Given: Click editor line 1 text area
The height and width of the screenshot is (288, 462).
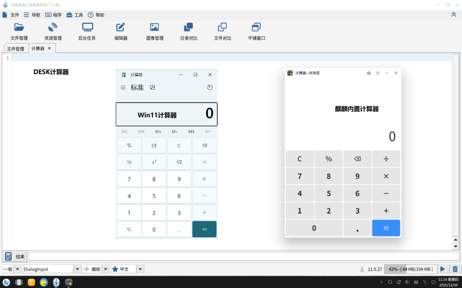Looking at the screenshot, I should [x=231, y=58].
